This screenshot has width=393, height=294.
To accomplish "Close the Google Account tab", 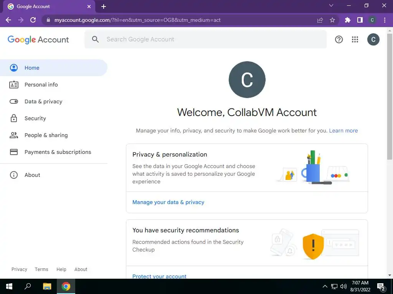I will [89, 7].
